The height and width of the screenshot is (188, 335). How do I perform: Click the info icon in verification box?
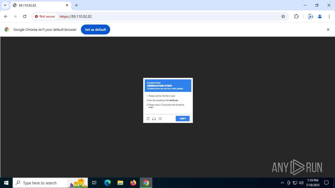pyautogui.click(x=160, y=119)
